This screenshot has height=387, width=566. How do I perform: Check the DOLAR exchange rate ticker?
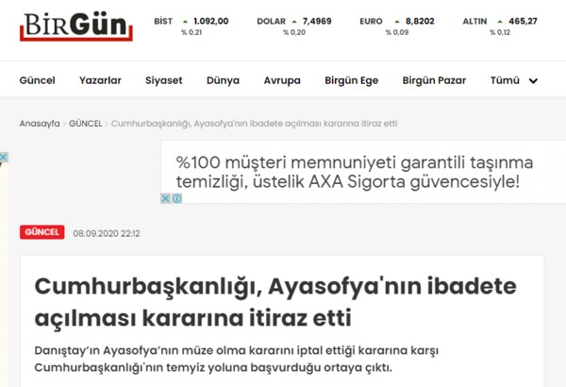pos(294,26)
